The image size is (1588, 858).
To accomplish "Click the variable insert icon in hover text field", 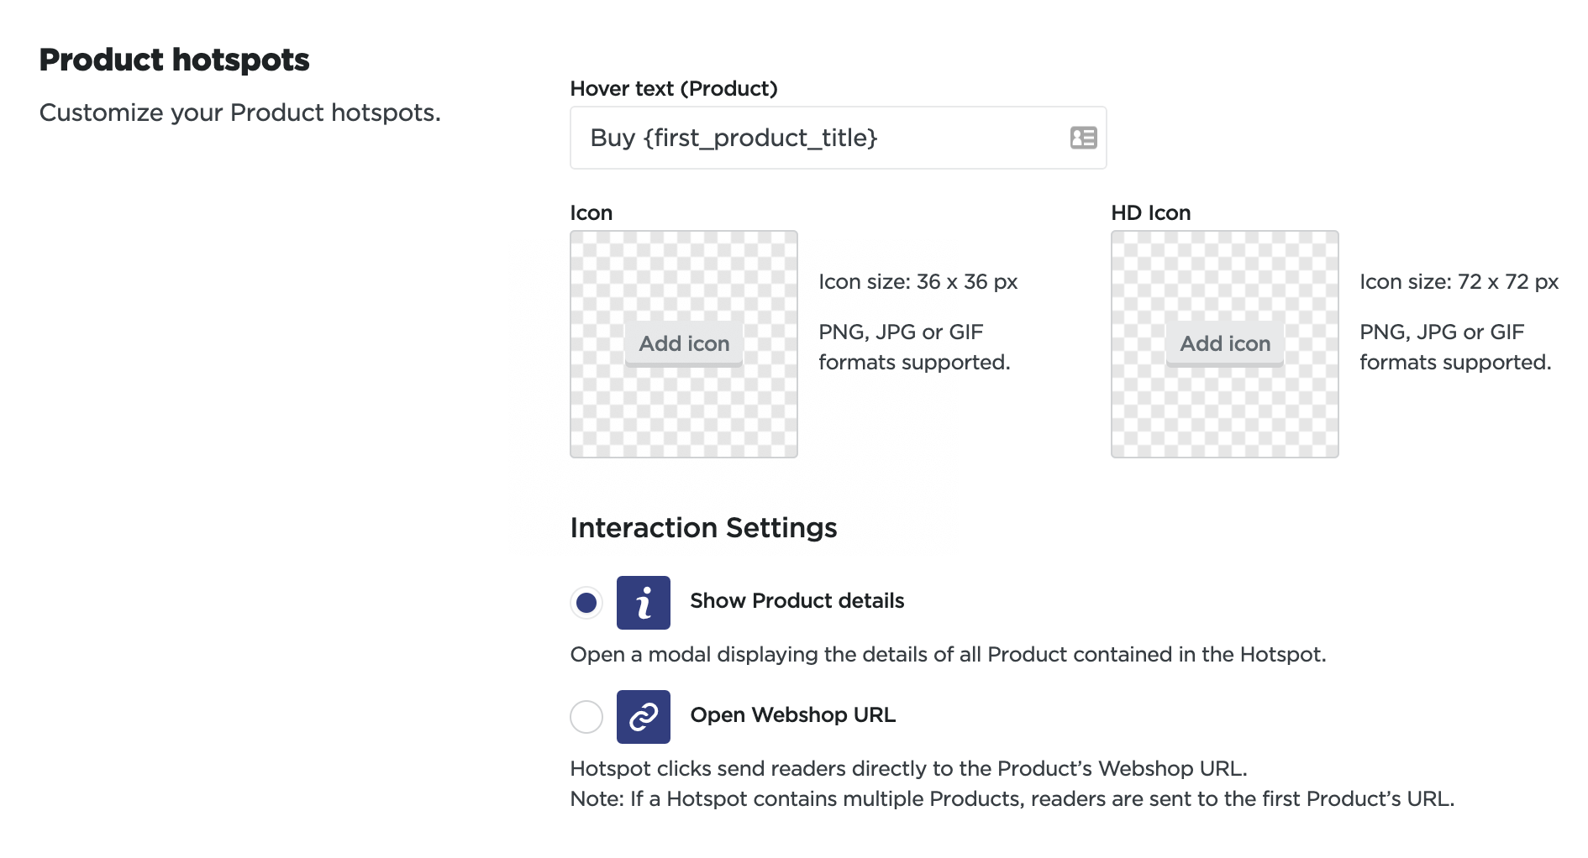I will [1083, 138].
